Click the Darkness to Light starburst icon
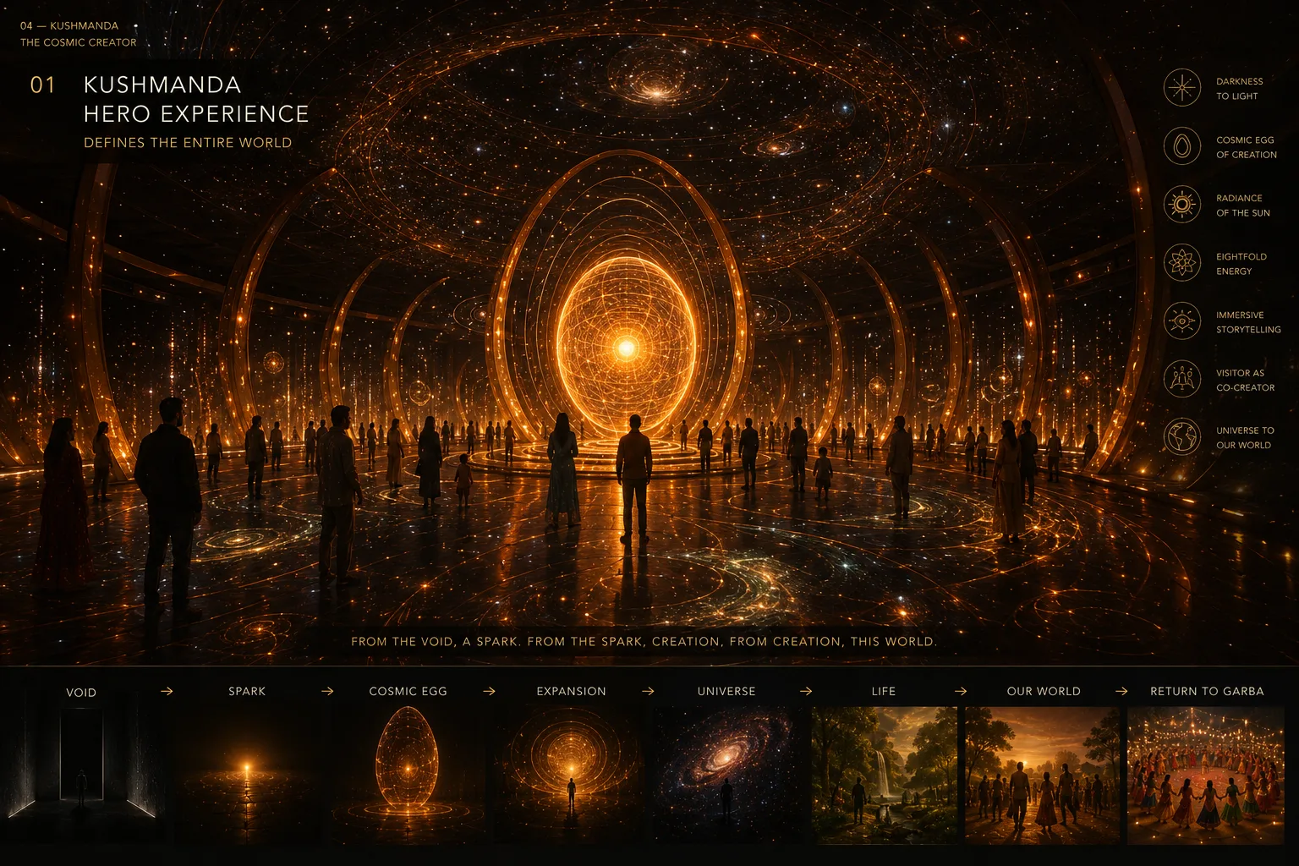Image resolution: width=1299 pixels, height=866 pixels. tap(1182, 88)
